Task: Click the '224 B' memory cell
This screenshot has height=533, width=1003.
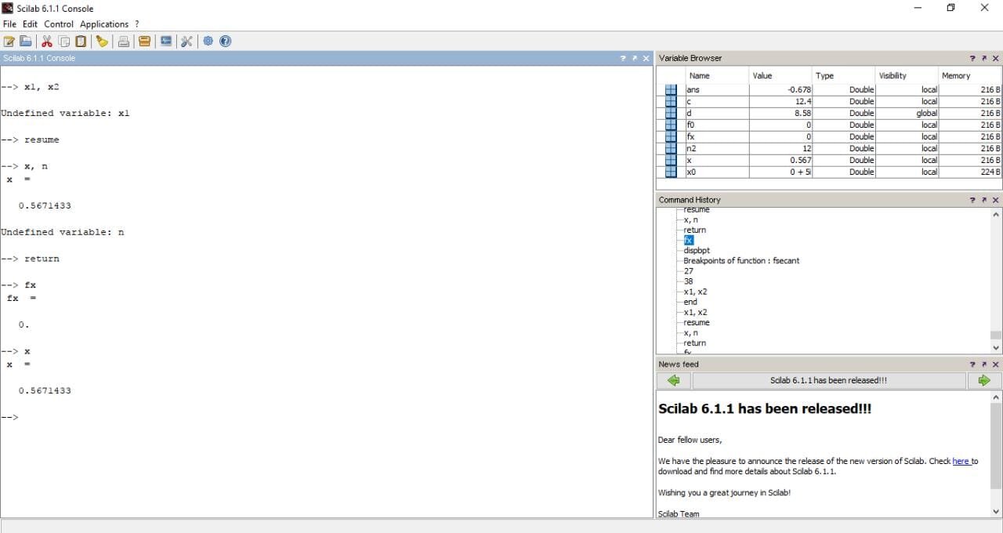Action: (x=970, y=172)
